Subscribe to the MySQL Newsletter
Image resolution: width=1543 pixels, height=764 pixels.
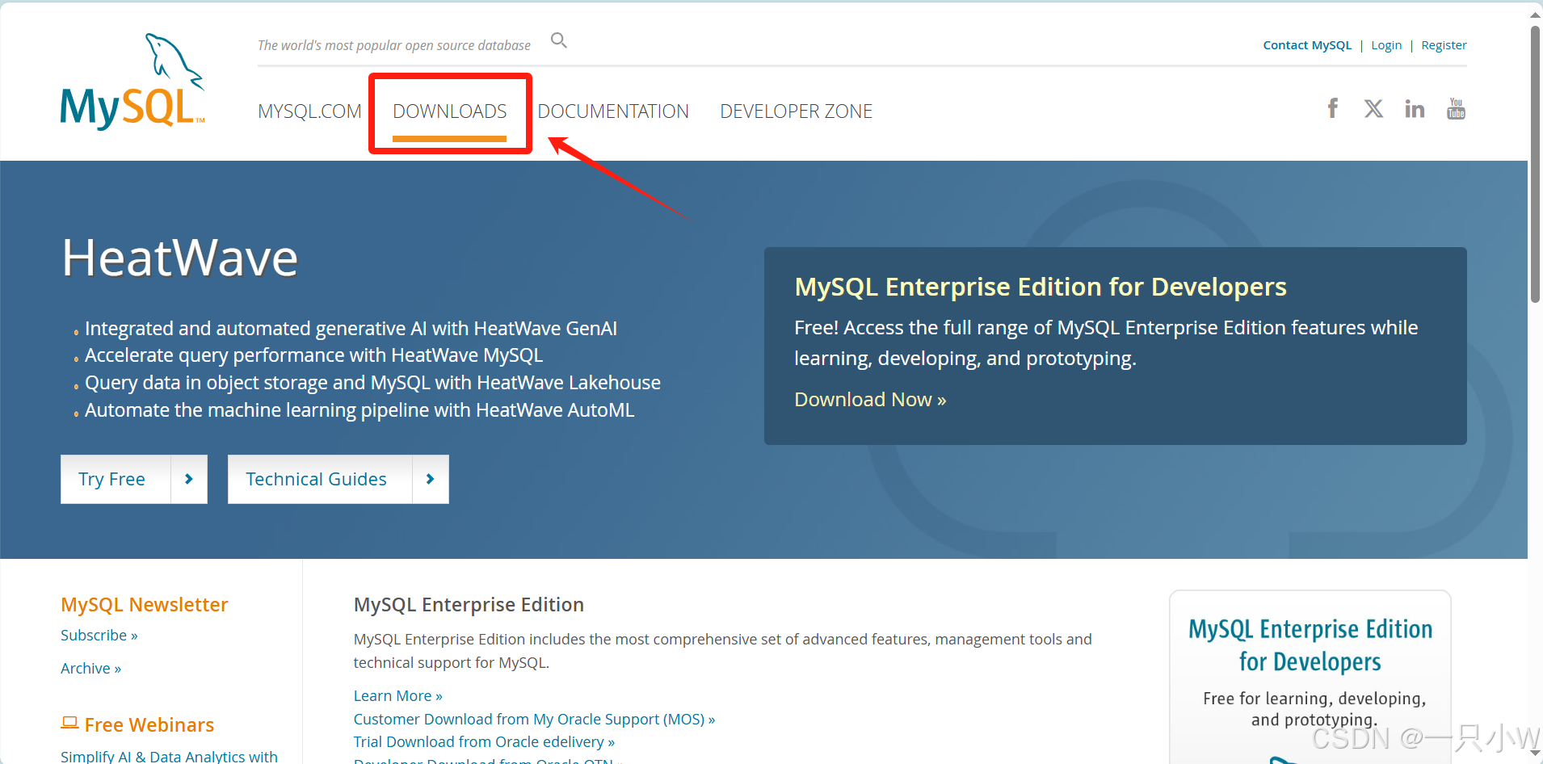99,636
